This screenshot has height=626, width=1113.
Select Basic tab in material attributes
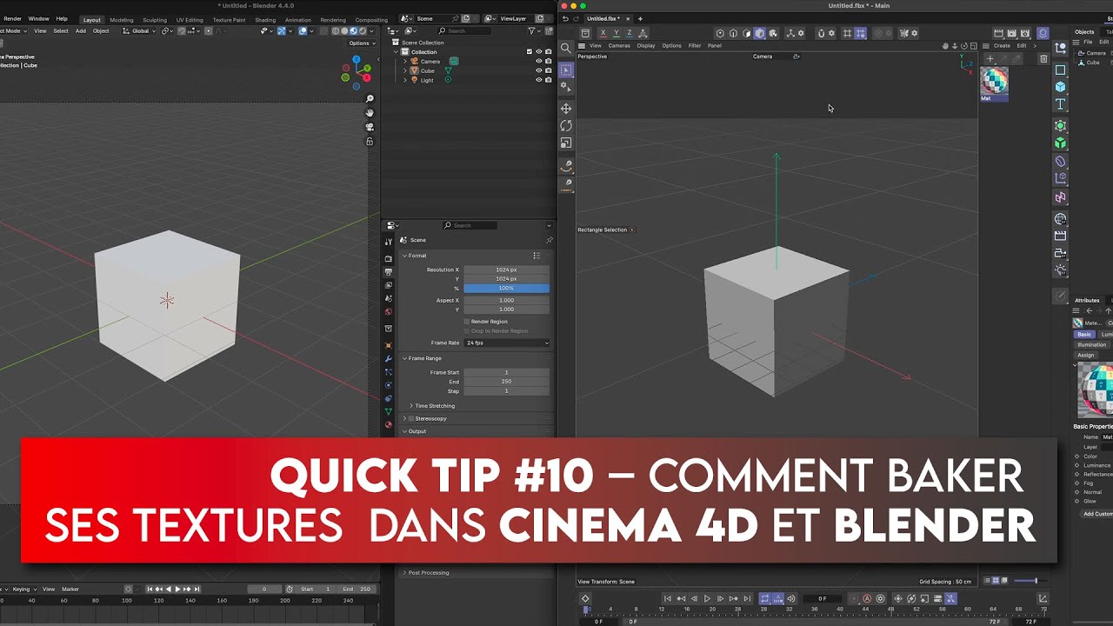1084,334
